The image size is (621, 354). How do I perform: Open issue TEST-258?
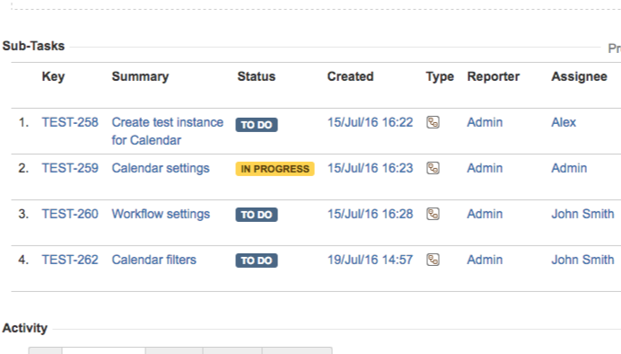coord(70,122)
